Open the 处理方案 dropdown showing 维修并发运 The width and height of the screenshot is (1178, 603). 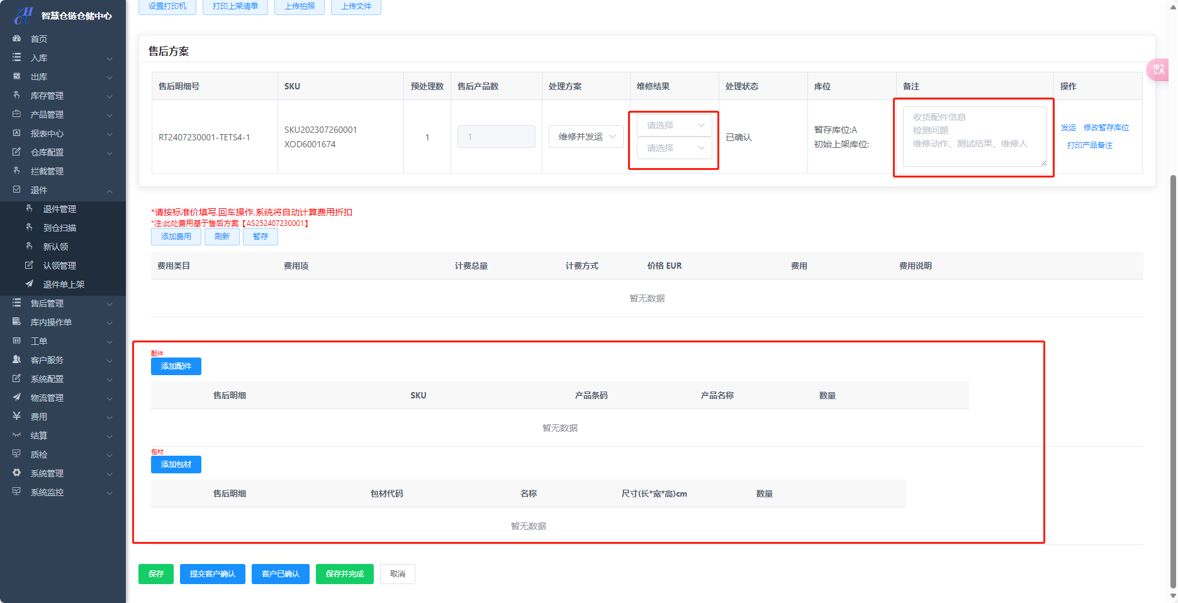tap(586, 137)
